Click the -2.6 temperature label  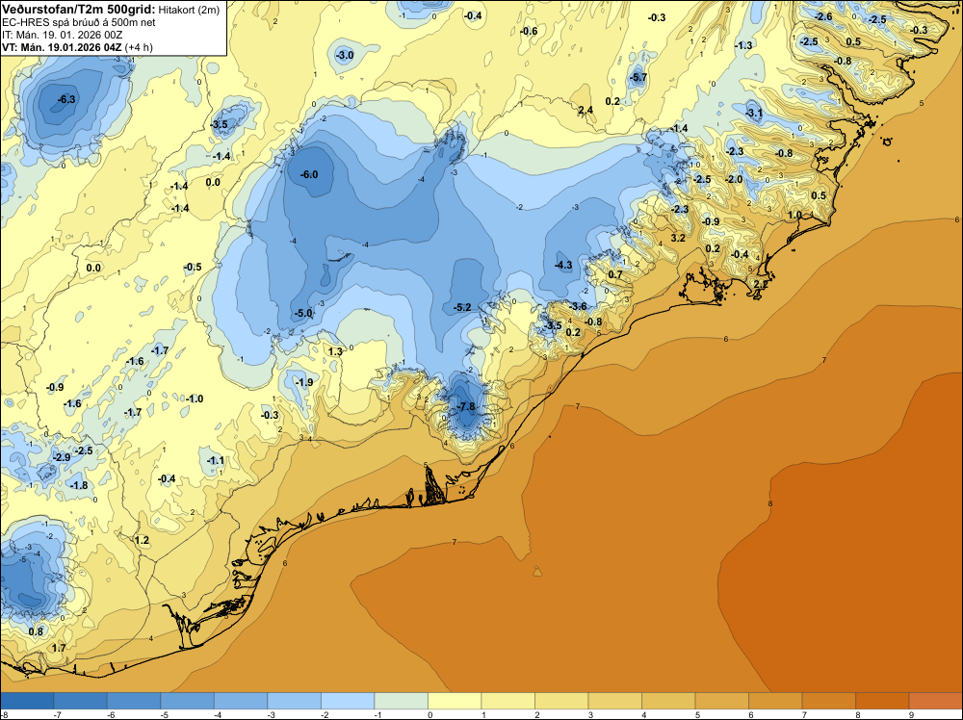pyautogui.click(x=823, y=16)
